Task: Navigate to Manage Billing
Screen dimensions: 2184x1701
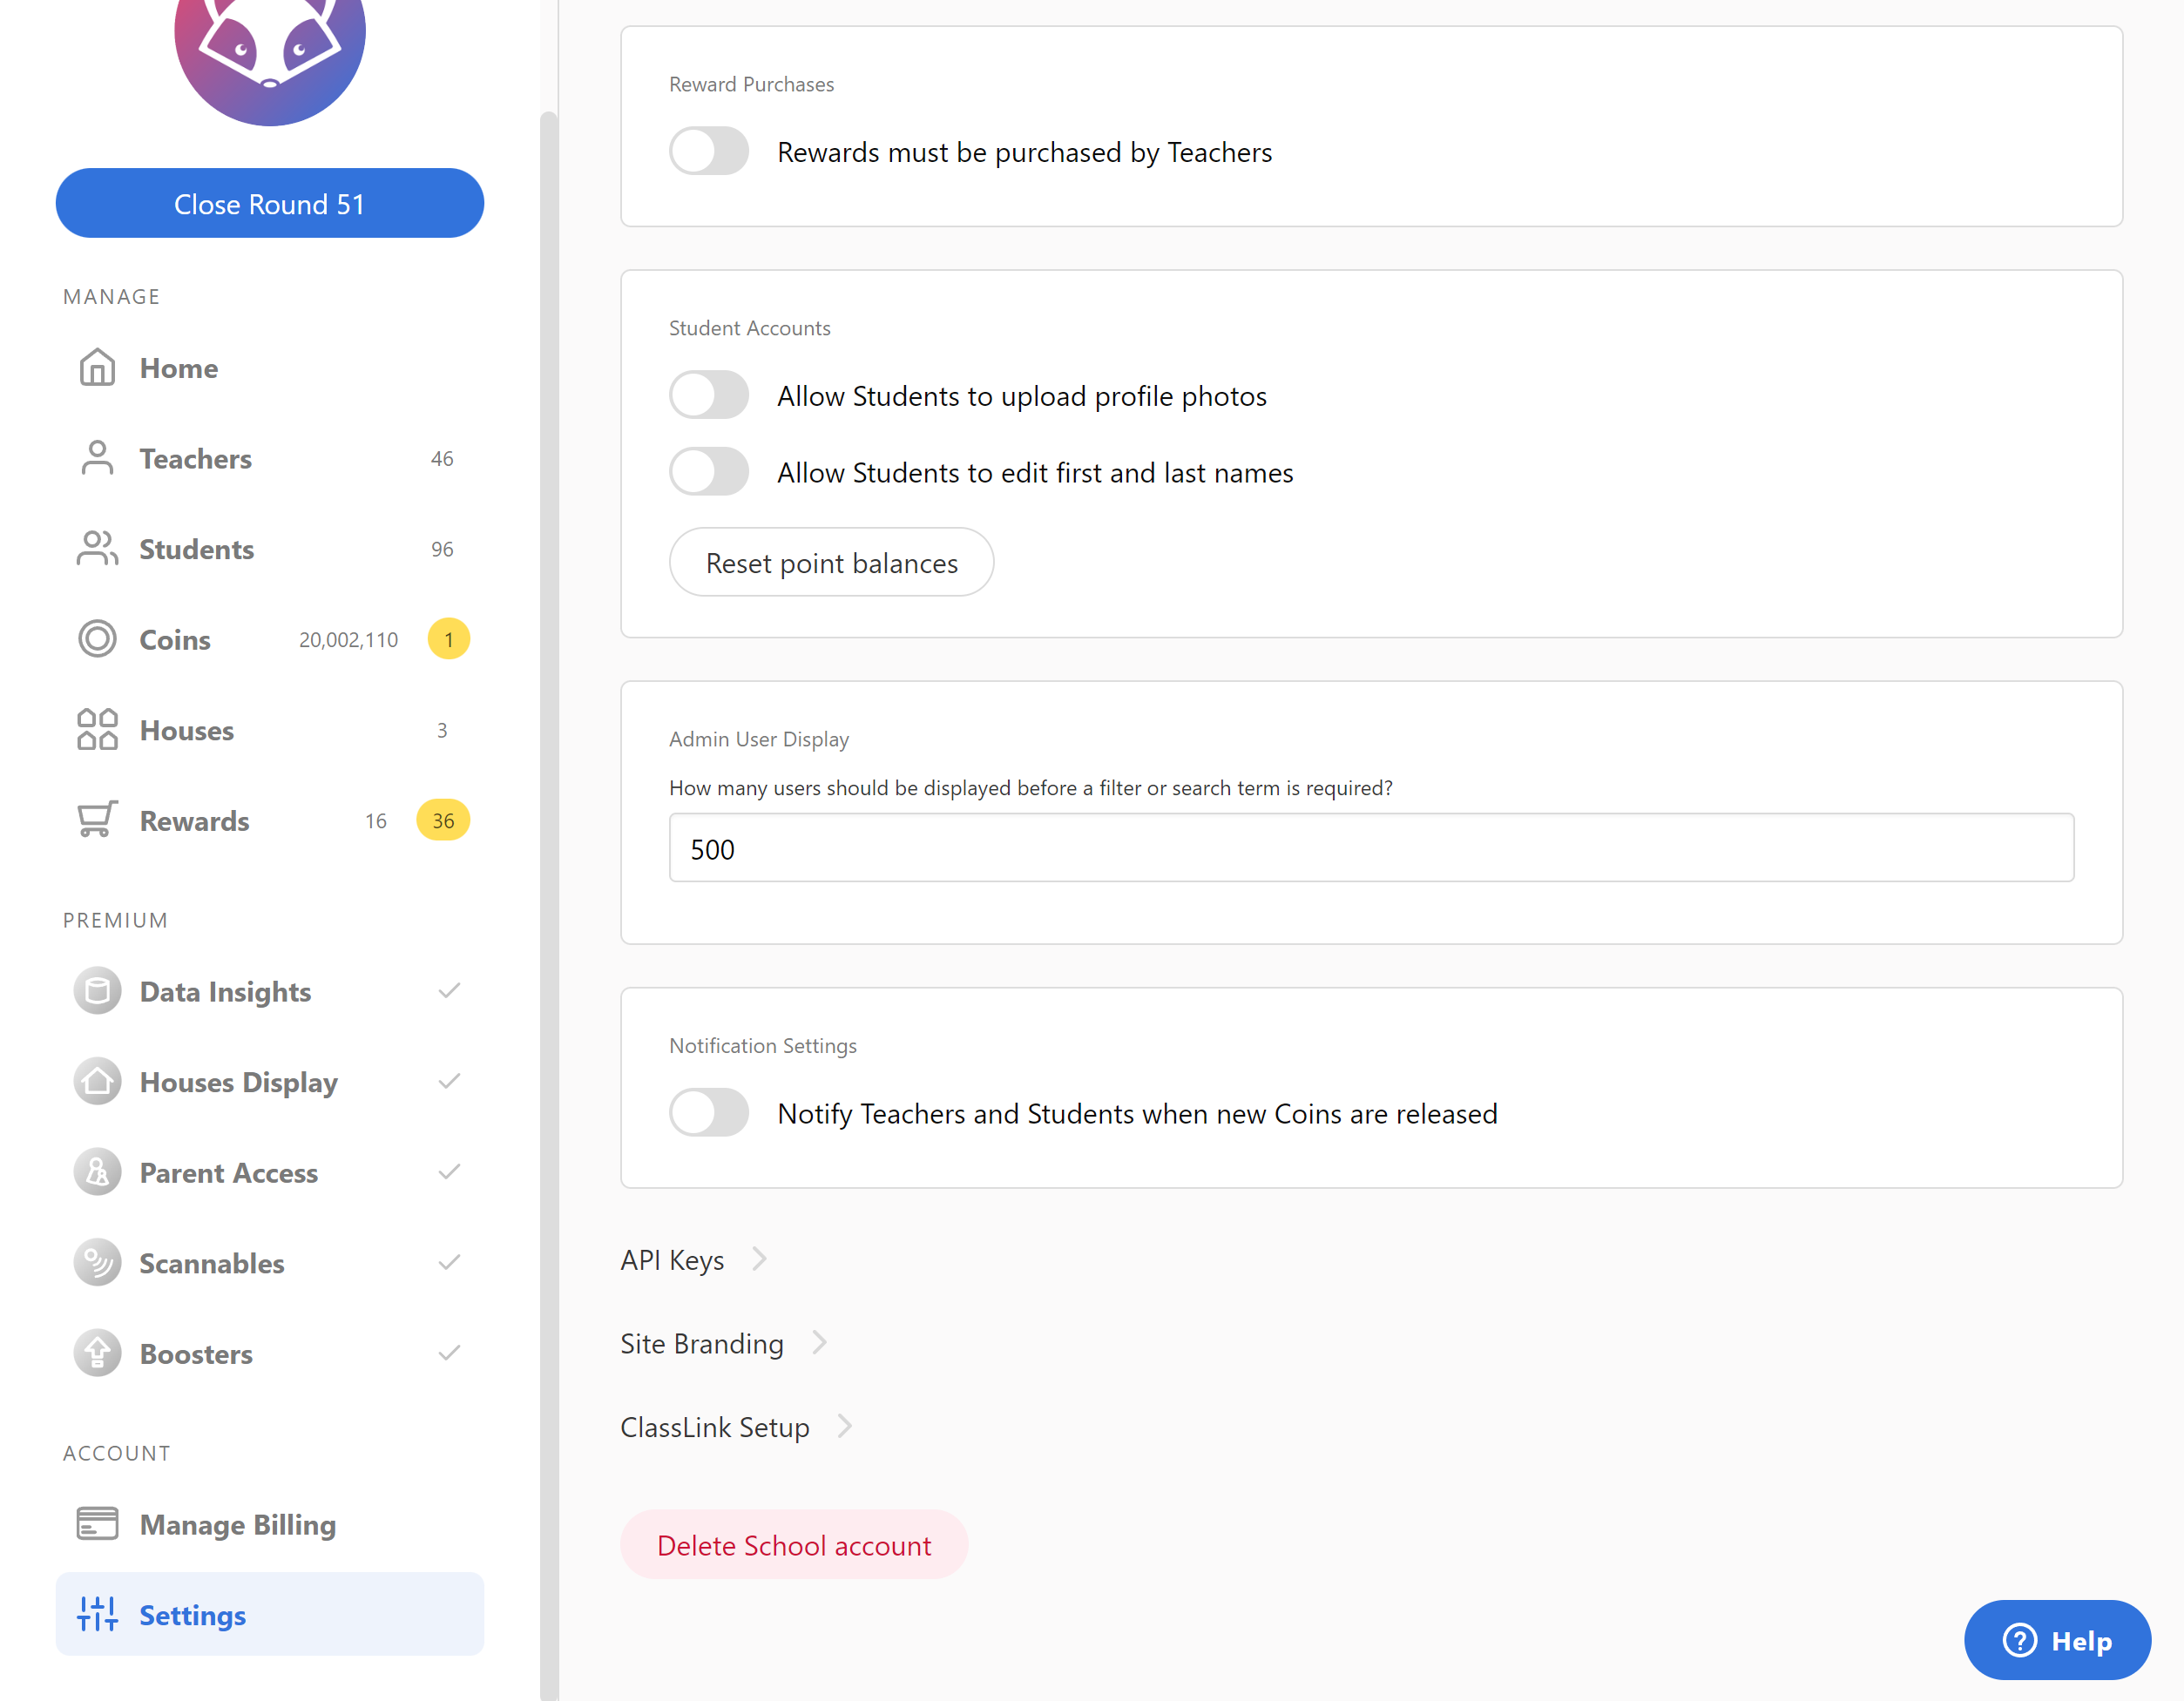Action: point(237,1524)
